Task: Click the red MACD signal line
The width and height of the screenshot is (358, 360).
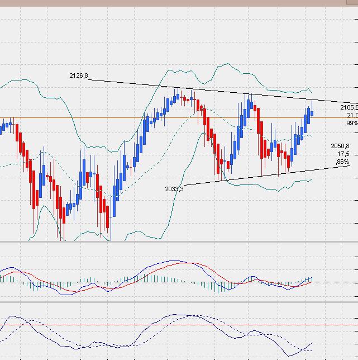Action: 184,263
